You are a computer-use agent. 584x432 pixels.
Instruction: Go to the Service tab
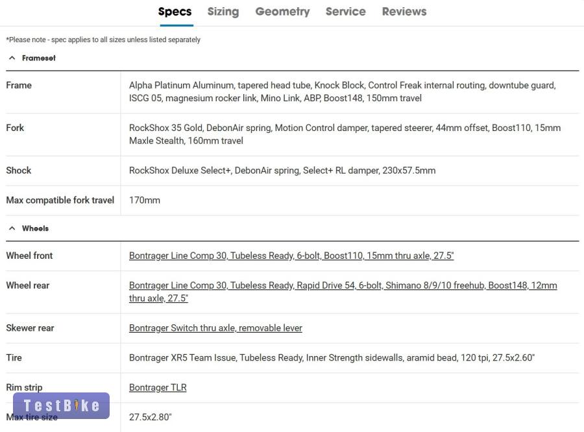pyautogui.click(x=345, y=12)
